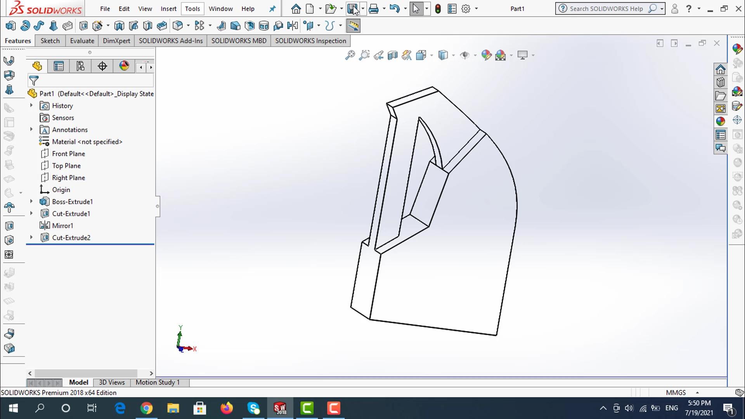745x419 pixels.
Task: Open the Hide/Show Items eye dropdown
Action: point(475,55)
